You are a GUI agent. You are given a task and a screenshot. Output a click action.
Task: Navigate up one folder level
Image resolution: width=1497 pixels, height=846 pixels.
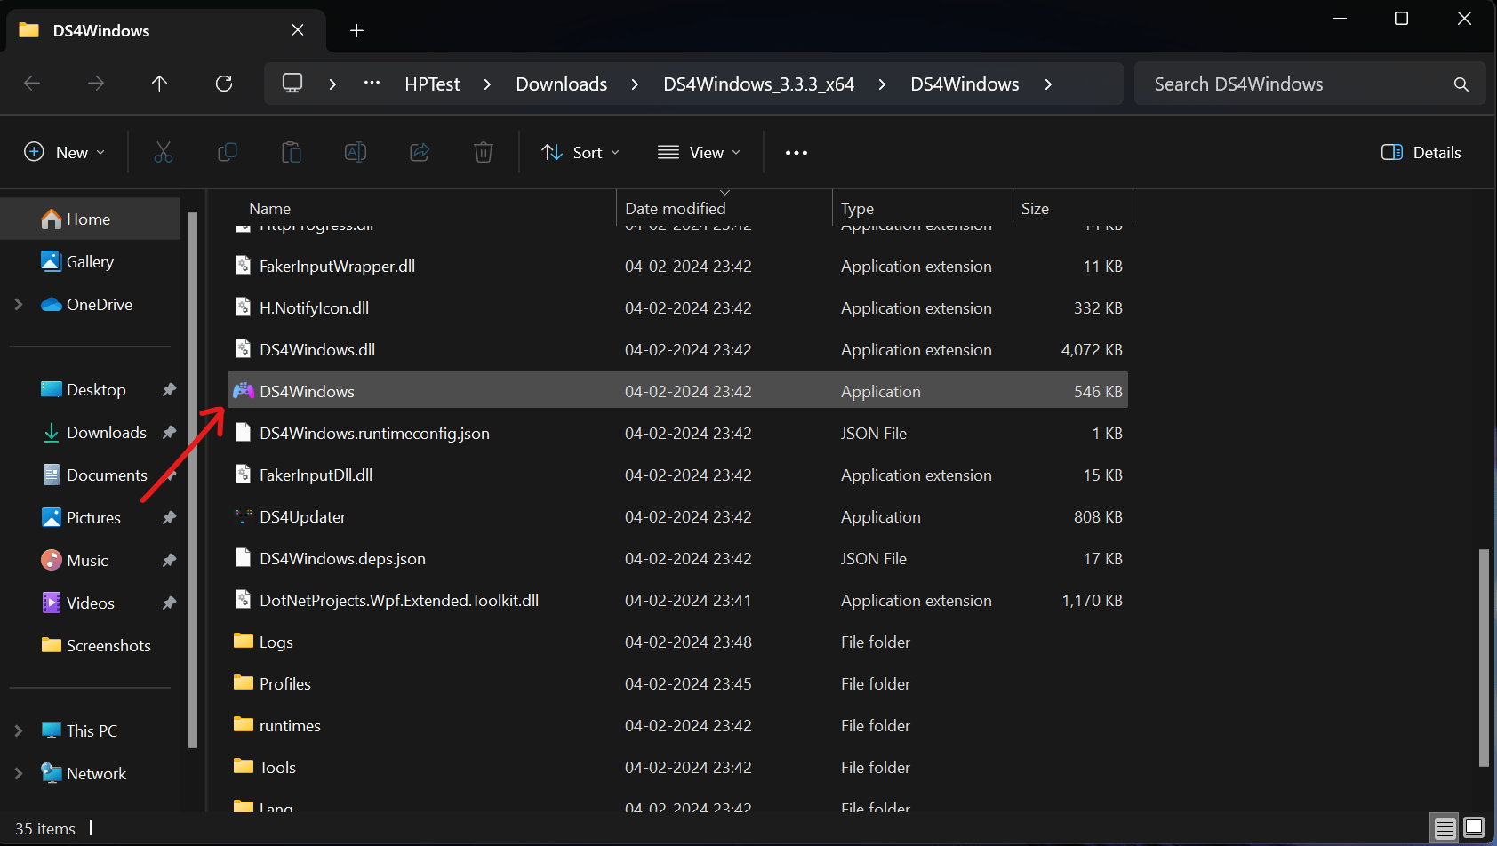[x=160, y=83]
